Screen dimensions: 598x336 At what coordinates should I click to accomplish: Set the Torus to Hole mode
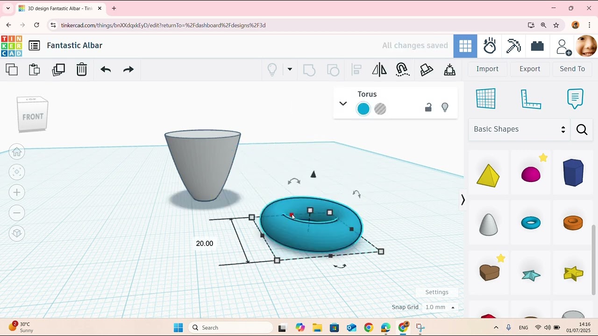tap(380, 109)
